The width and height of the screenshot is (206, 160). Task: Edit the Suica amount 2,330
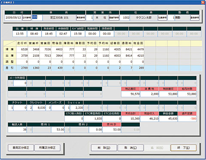(x=77, y=108)
